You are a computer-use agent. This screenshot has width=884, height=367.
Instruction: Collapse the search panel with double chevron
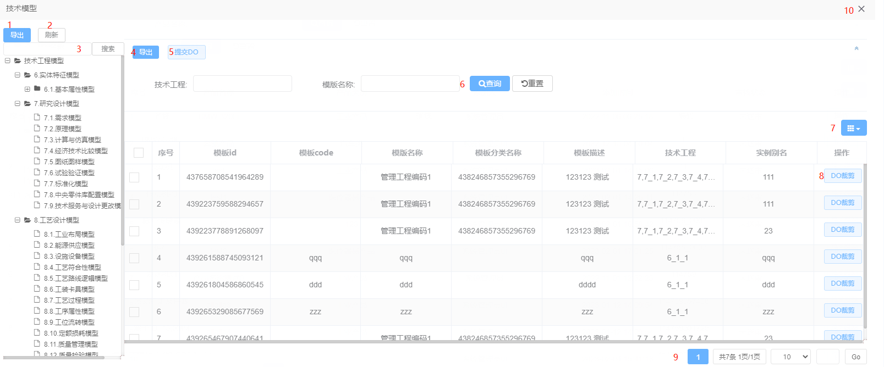point(856,48)
